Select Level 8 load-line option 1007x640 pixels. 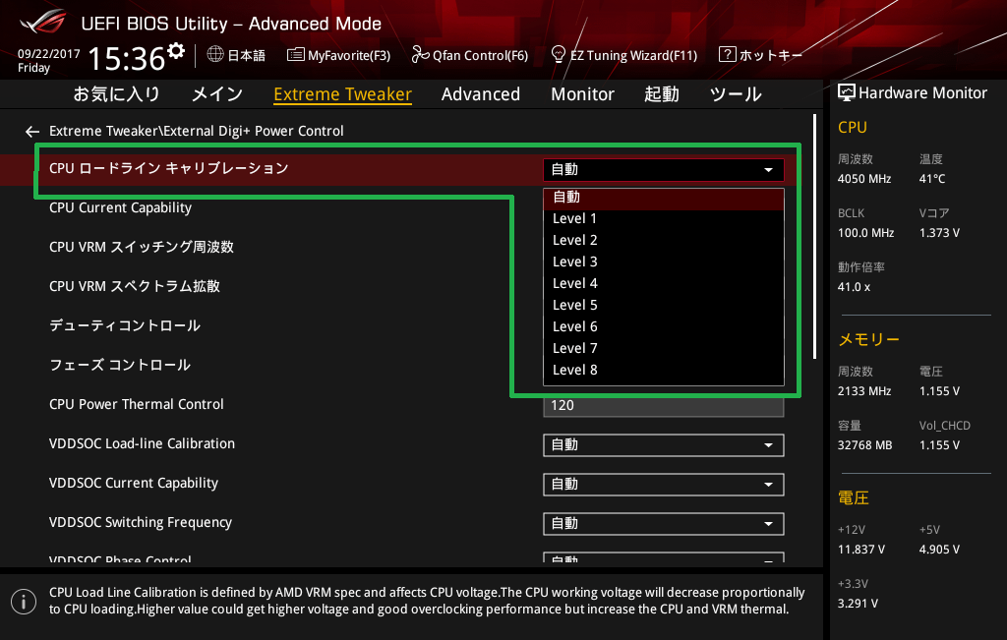tap(664, 371)
